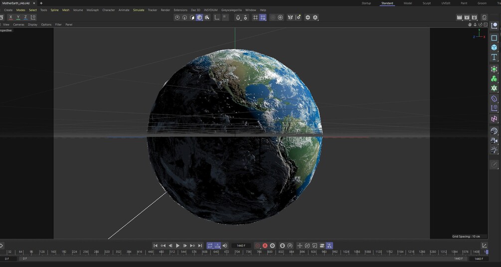Image resolution: width=501 pixels, height=267 pixels.
Task: Click Render to Picture Viewer icon
Action: (x=467, y=17)
